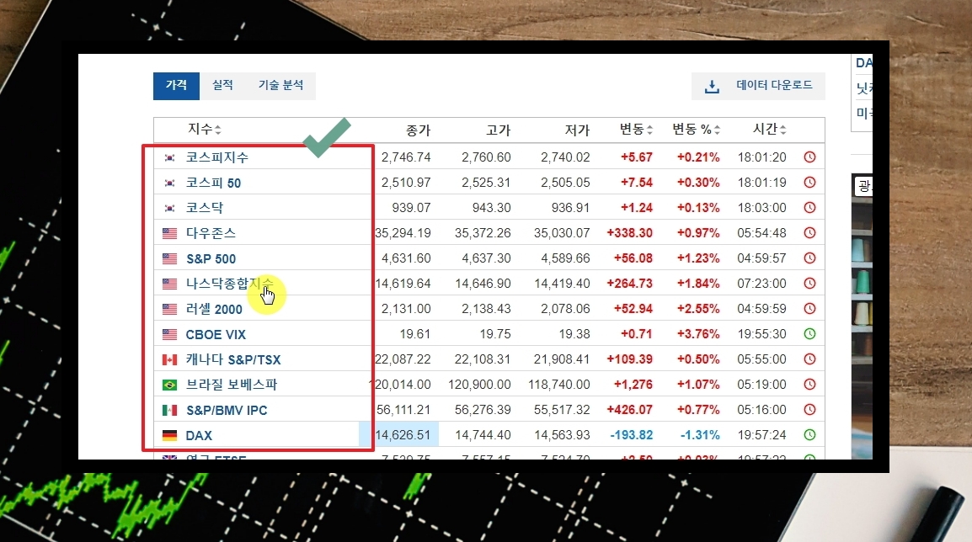Screen dimensions: 972x542
Task: Click the red clock icon in S&P/BMV IPC row
Action: click(x=809, y=409)
